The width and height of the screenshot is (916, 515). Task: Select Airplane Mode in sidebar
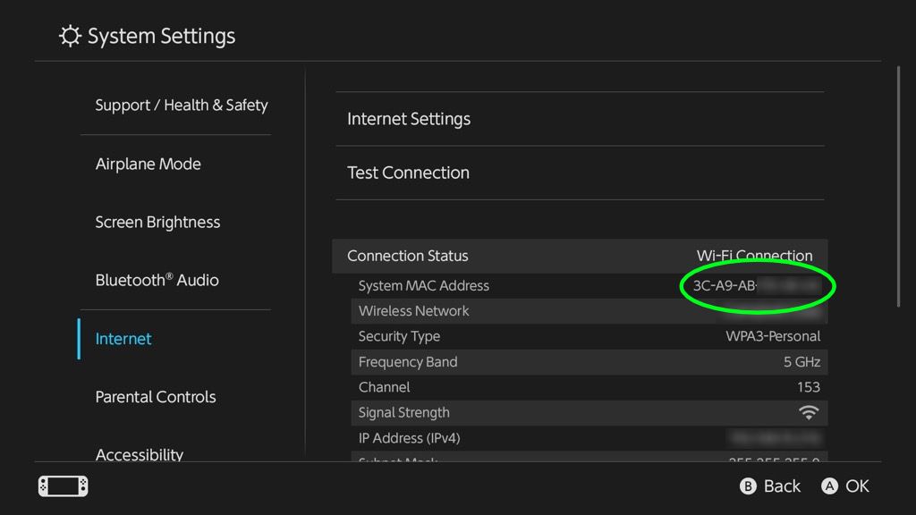coord(148,165)
